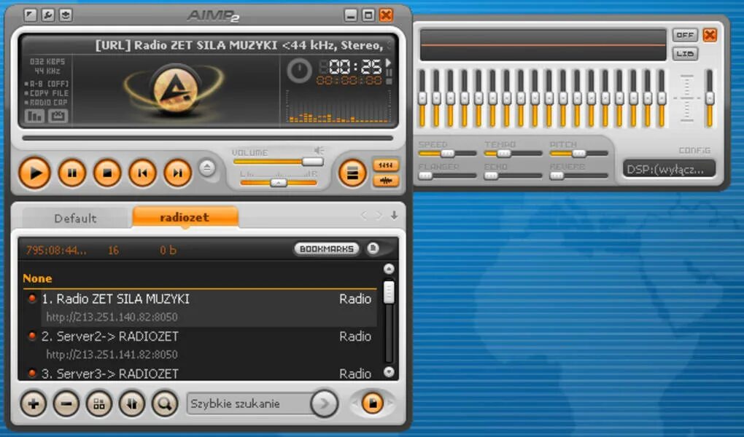Click the quick search go arrow
Viewport: 744px width, 437px height.
(324, 403)
